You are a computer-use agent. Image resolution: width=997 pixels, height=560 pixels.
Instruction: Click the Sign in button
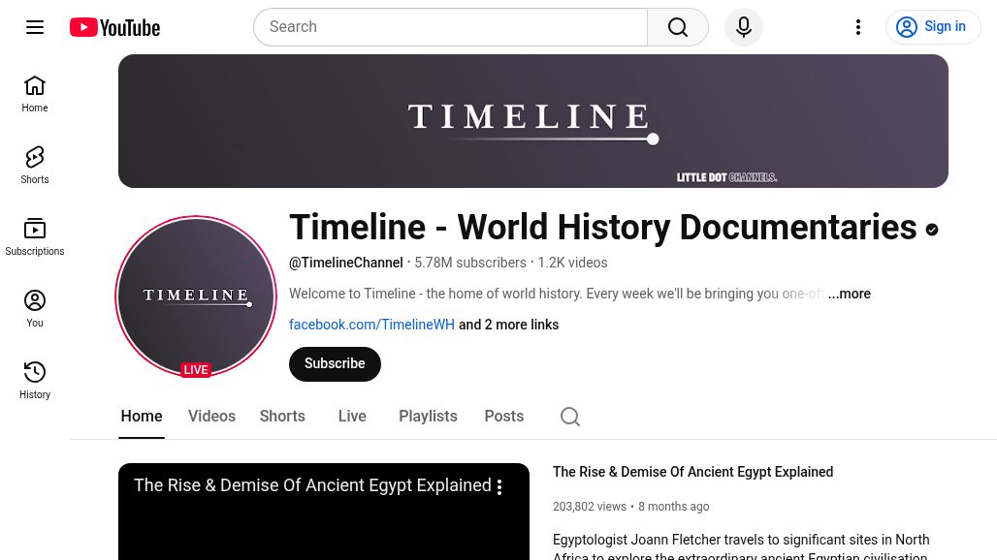pyautogui.click(x=933, y=26)
